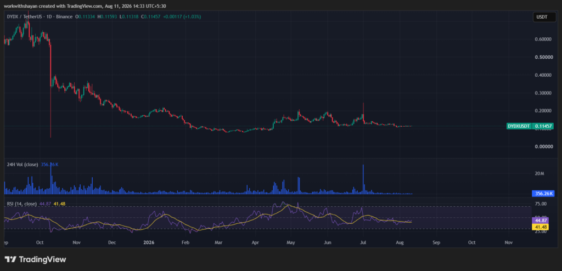Click the 0.60000 price axis label
The height and width of the screenshot is (271, 562).
(543, 39)
